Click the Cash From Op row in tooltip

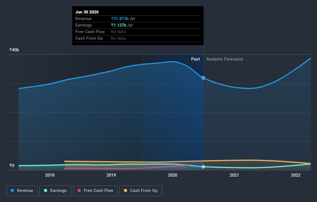[x=138, y=38]
